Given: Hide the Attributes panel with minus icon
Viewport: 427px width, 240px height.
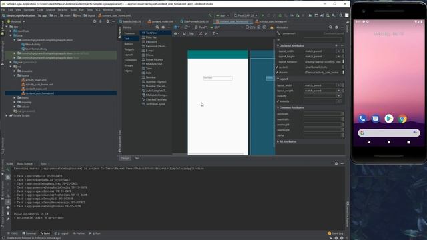Looking at the screenshot, I should [342, 27].
